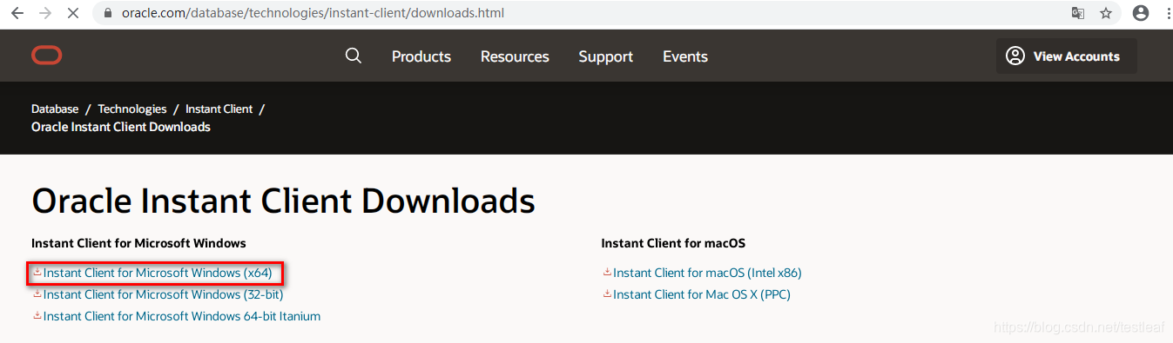This screenshot has width=1173, height=343.
Task: Open the Chrome three-dot menu
Action: pyautogui.click(x=1169, y=13)
